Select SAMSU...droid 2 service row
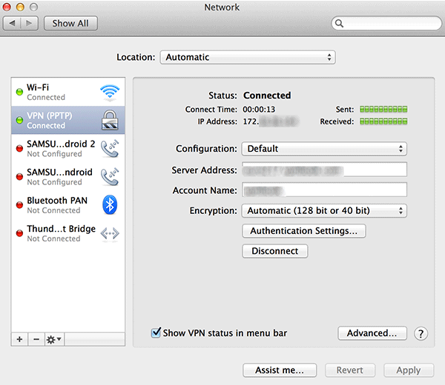 tap(68, 149)
